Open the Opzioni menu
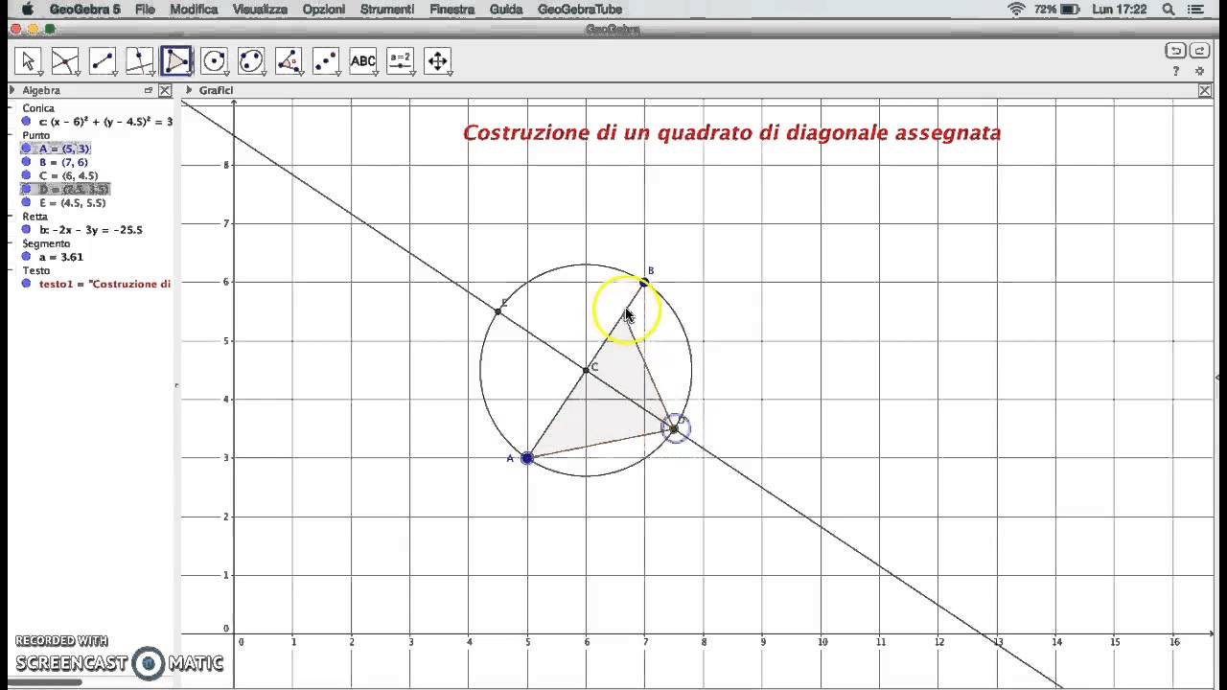 pyautogui.click(x=324, y=10)
